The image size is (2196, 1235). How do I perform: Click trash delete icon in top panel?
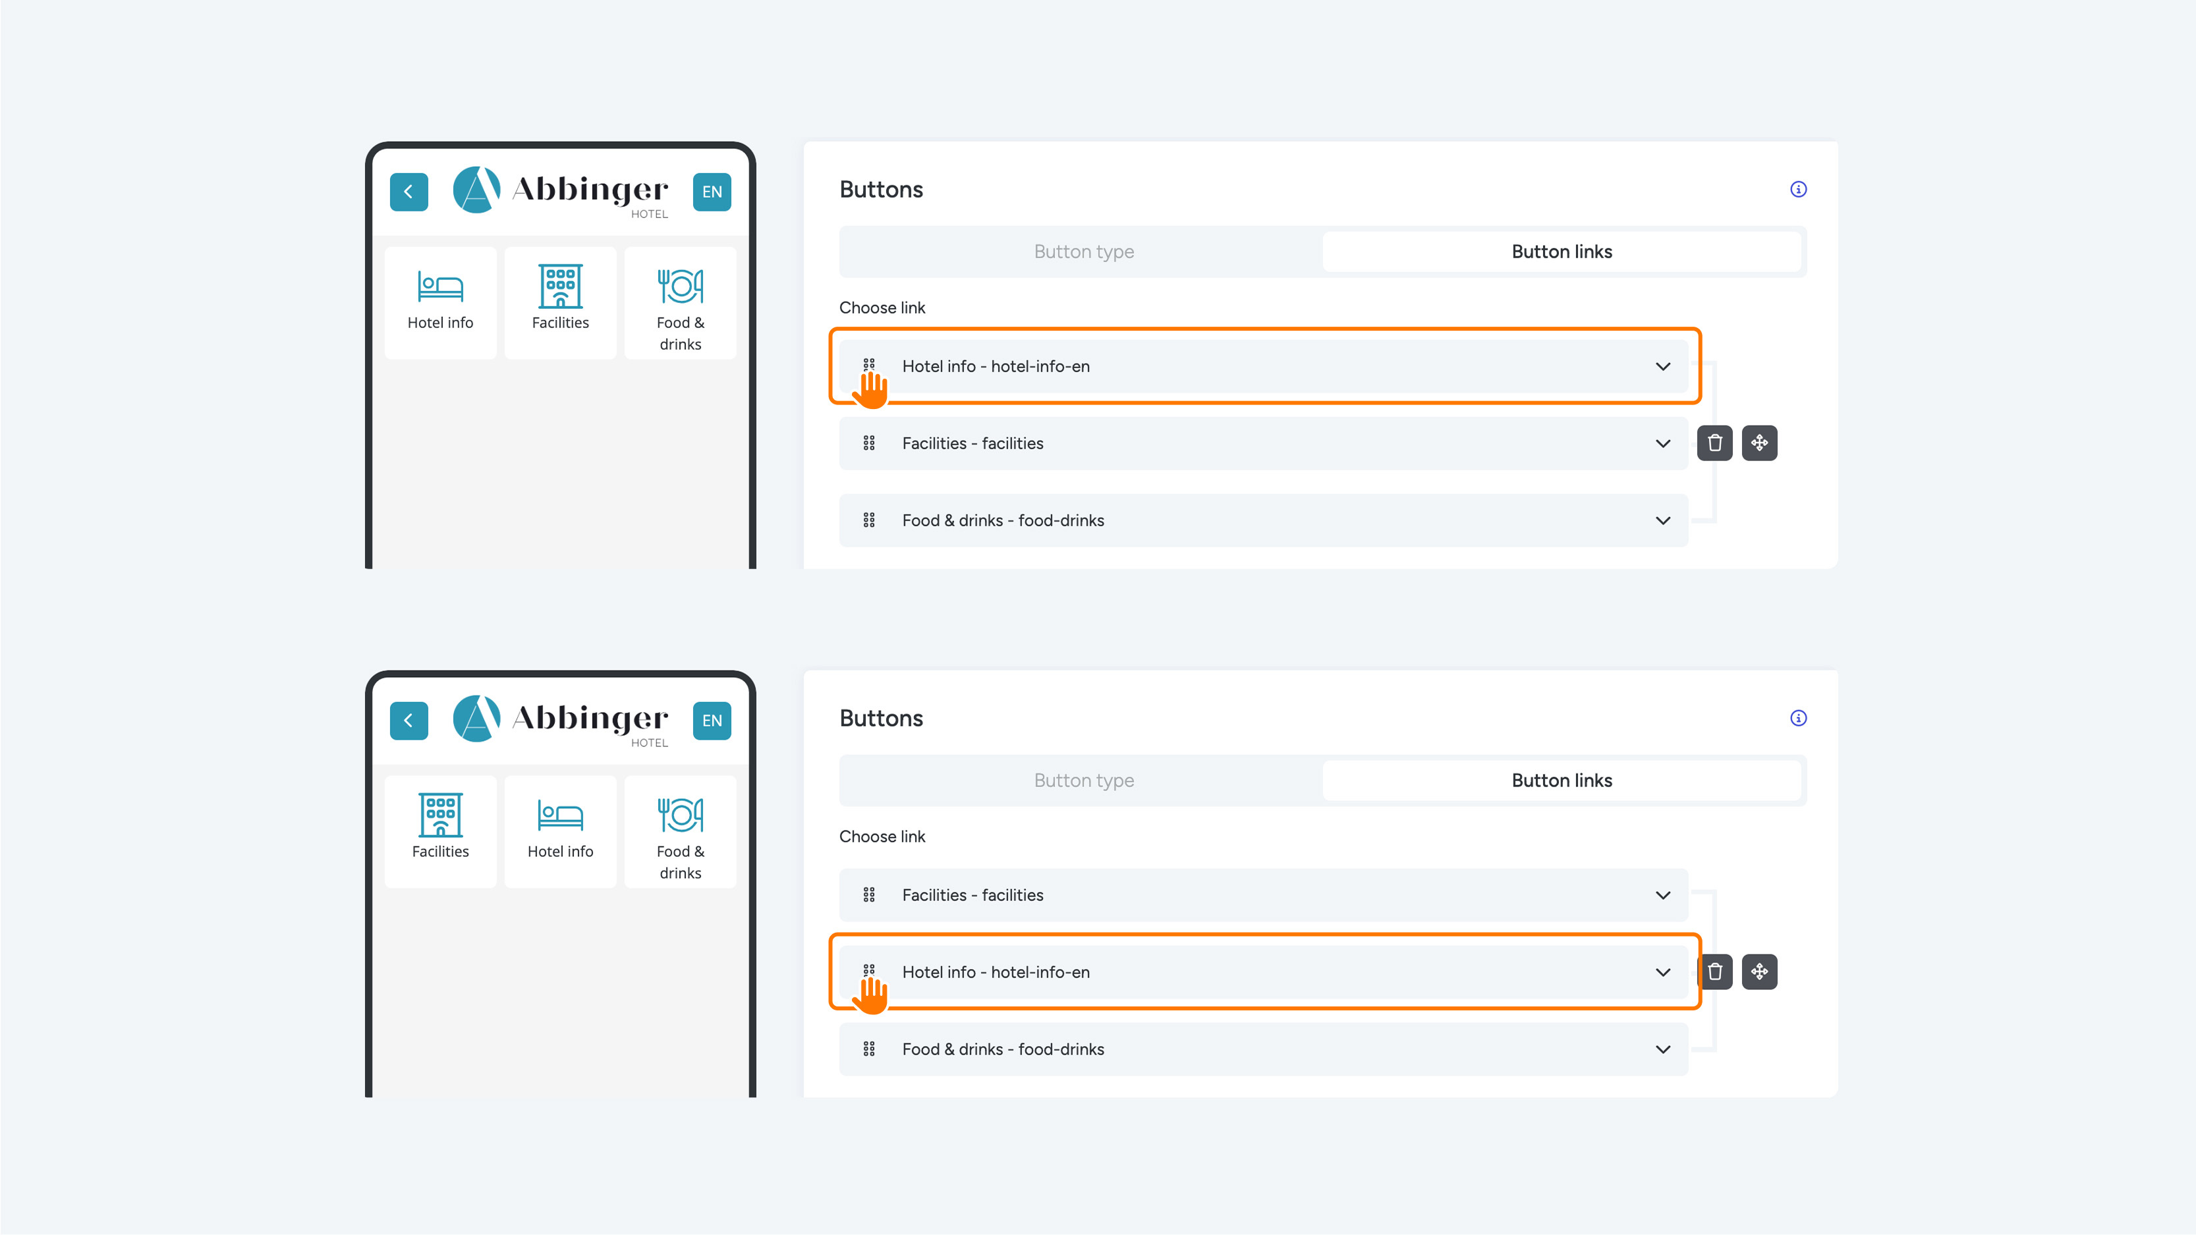(1714, 443)
